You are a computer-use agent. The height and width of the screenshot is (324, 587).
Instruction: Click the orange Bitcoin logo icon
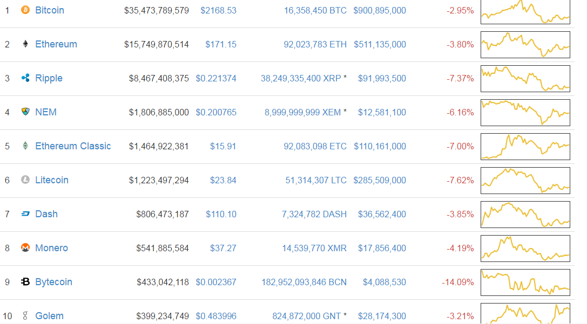point(25,10)
